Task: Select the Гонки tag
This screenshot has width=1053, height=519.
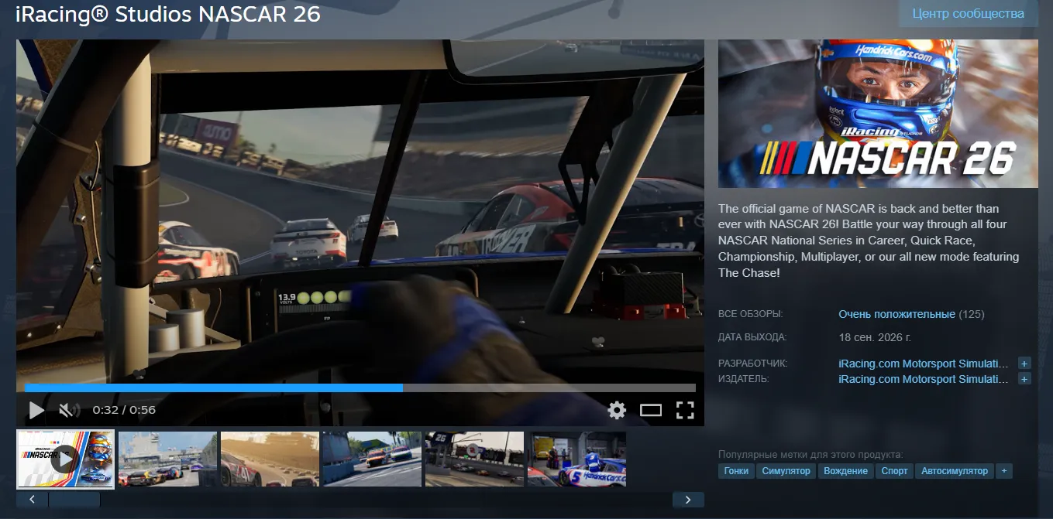Action: (736, 471)
